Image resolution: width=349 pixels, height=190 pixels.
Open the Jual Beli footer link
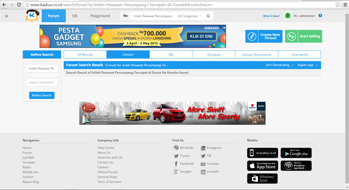(28, 158)
